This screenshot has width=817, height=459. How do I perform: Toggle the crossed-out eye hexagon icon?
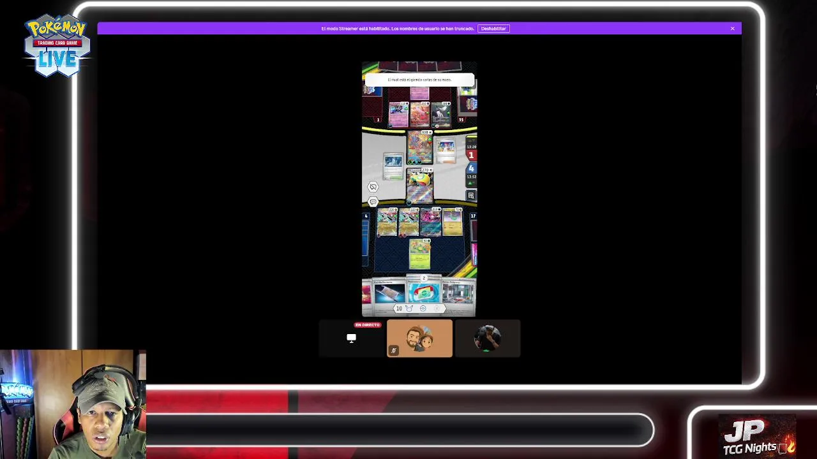point(373,187)
